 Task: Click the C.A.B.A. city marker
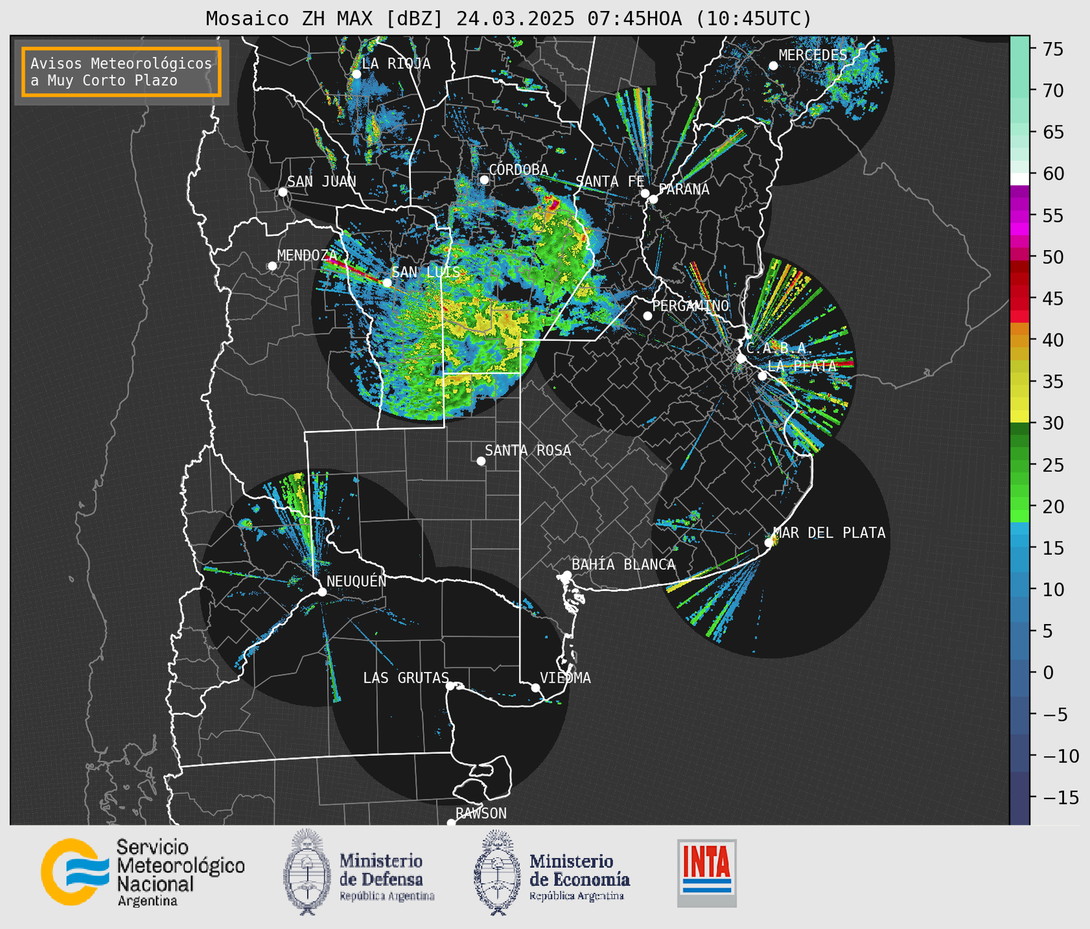pos(741,359)
